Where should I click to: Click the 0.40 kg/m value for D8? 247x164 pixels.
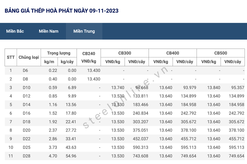pos(53,79)
